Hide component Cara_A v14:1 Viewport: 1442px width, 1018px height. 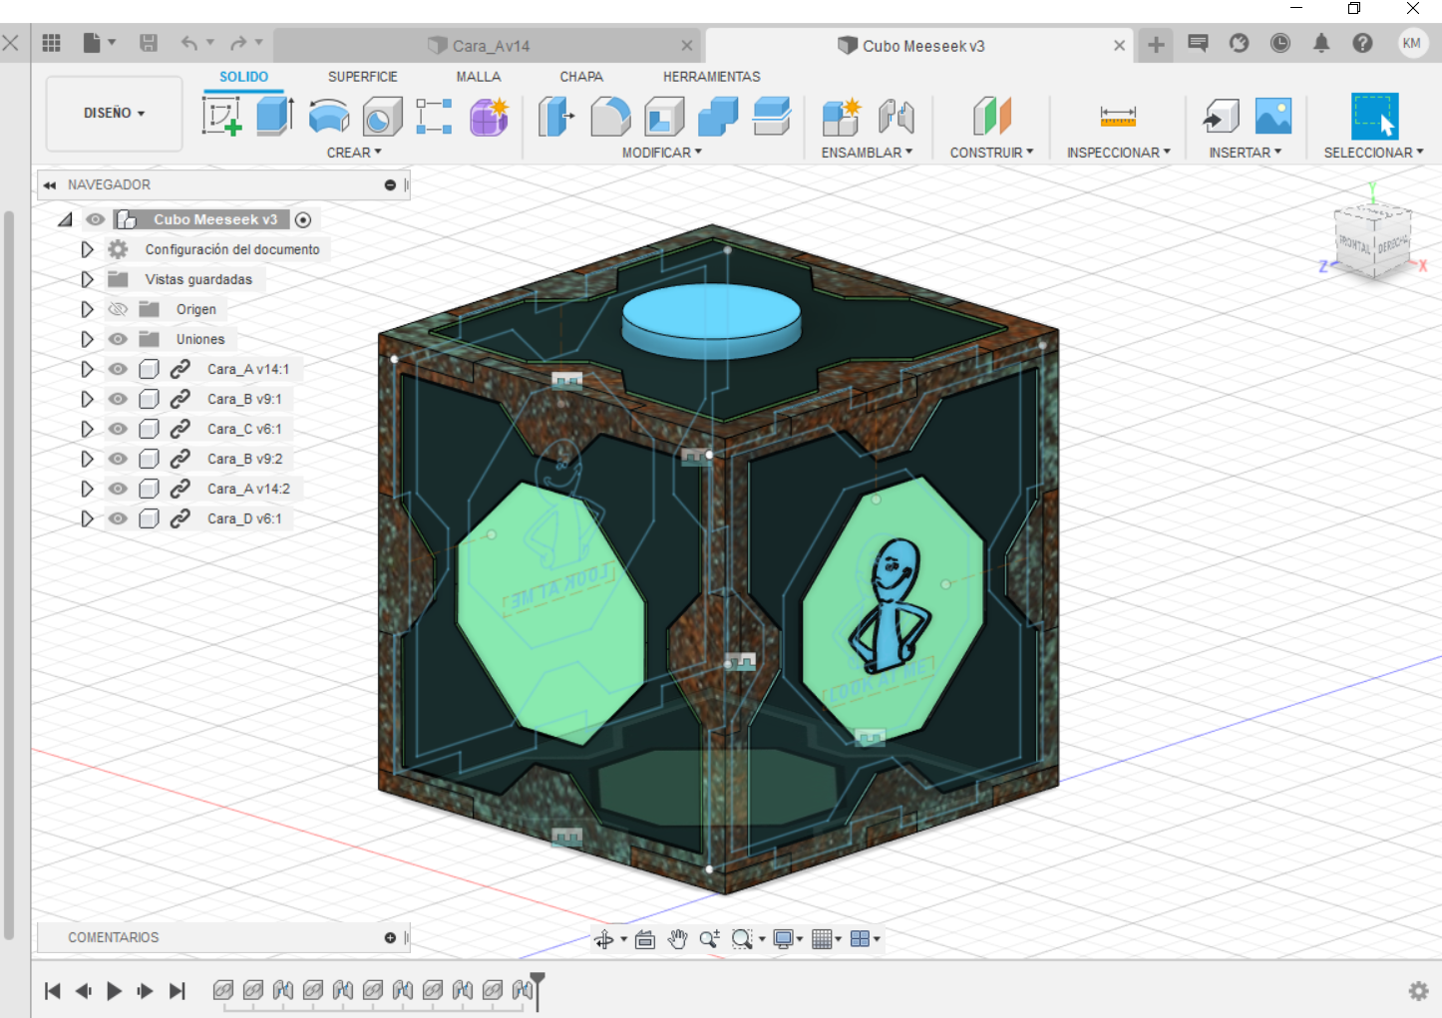(118, 369)
